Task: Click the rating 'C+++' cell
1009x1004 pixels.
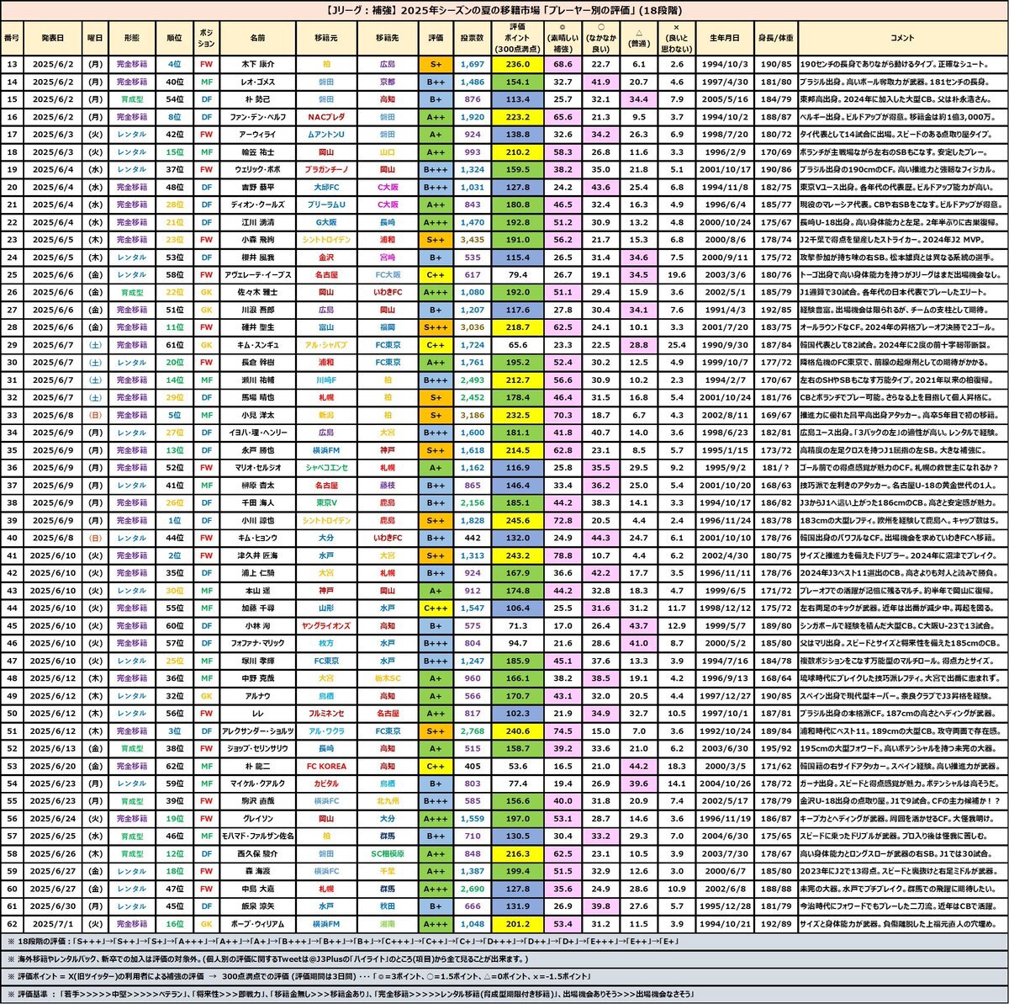Action: click(x=436, y=608)
